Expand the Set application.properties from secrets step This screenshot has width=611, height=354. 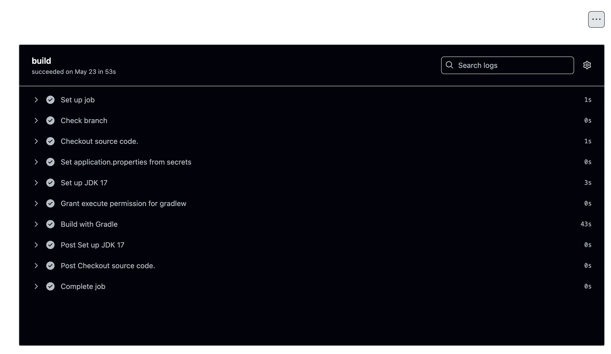(36, 162)
